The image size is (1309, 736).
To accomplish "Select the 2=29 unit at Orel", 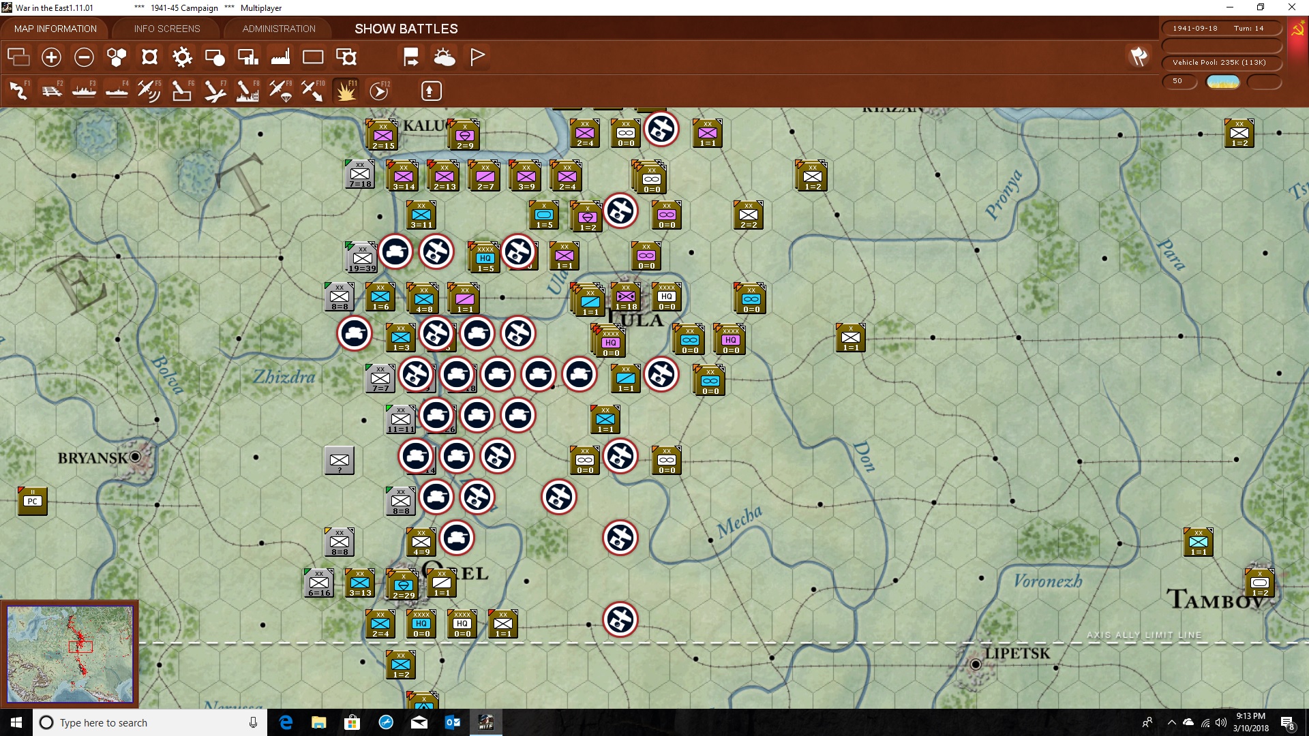I will pos(403,585).
